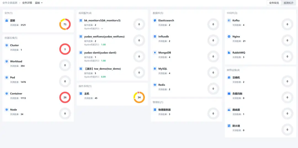This screenshot has width=298, height=148.
Task: Click the Cluster alert ring showing 1
Action: [65, 49]
